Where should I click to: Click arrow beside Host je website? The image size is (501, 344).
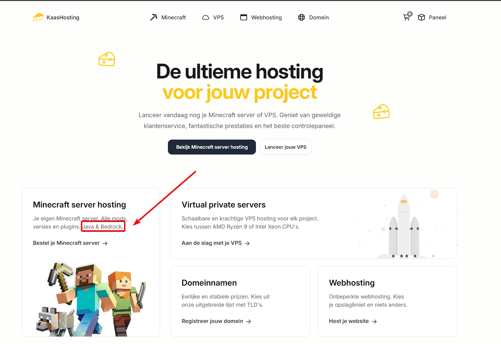pos(374,322)
